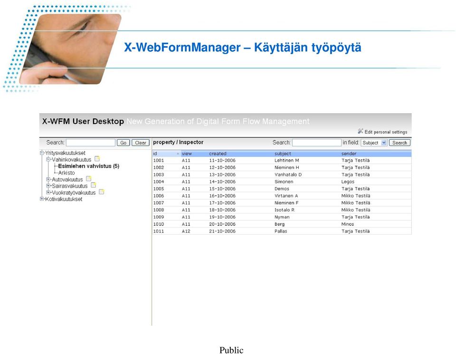Open the Subject in-field dropdown

(374, 143)
